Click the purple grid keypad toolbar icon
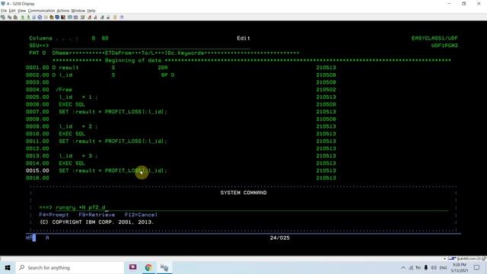487x274 pixels. (76, 18)
